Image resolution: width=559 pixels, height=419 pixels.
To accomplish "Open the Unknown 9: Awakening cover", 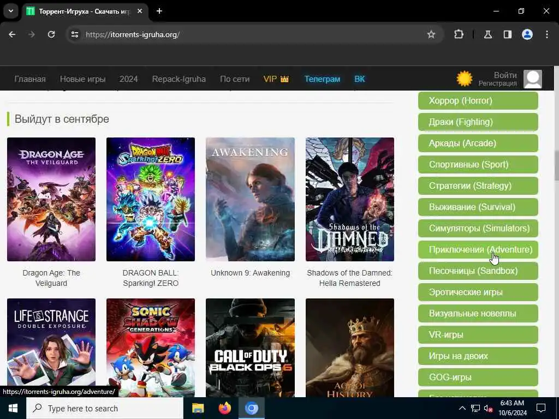I will [250, 199].
